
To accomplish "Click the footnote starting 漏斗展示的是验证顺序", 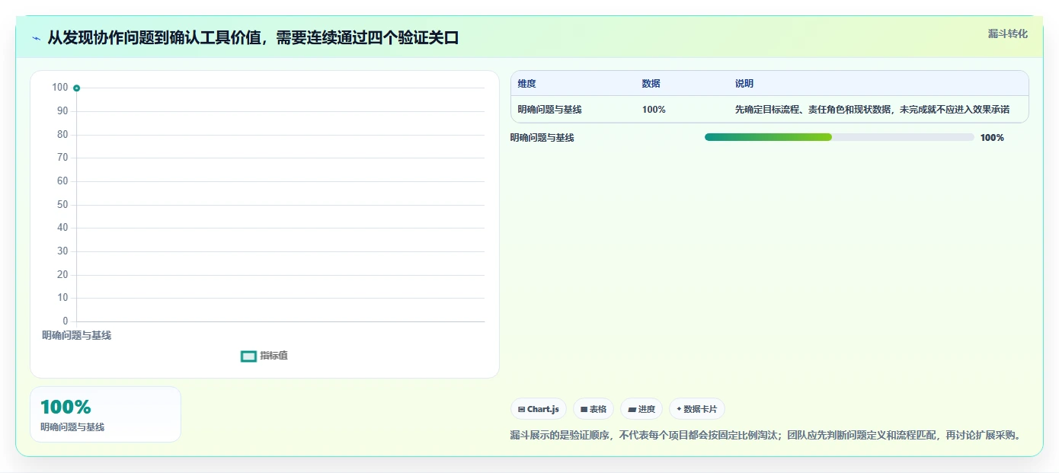I will 765,436.
